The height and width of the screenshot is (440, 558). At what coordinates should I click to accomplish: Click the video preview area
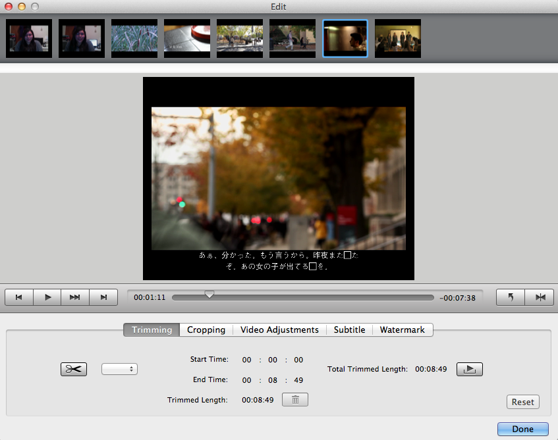click(279, 178)
